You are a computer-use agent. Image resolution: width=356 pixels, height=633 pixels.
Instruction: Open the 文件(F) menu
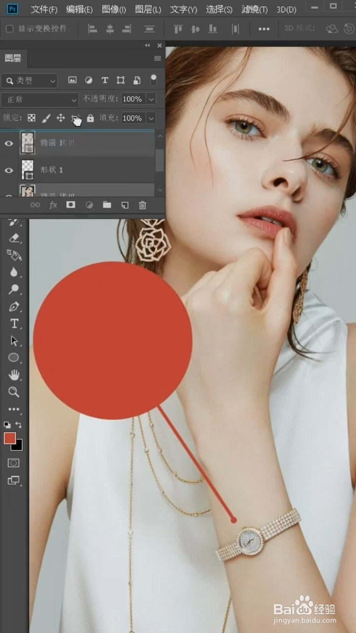coord(44,9)
